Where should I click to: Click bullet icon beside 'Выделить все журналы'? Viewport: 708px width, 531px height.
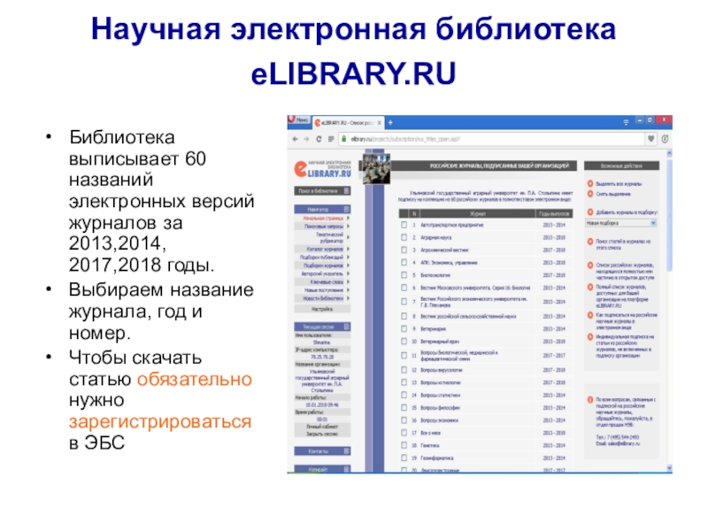[590, 183]
